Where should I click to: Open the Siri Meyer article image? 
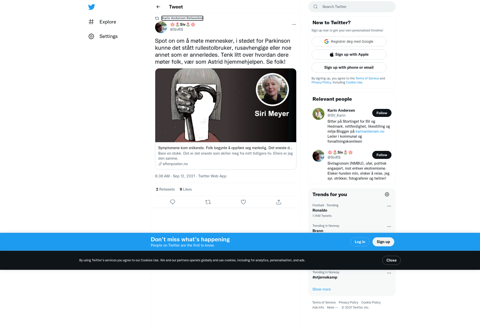[226, 105]
